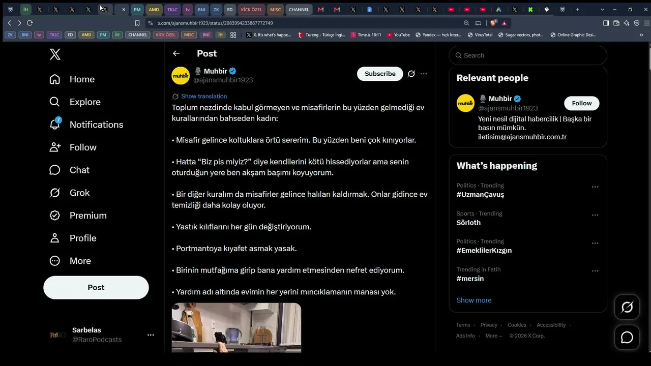Switch to the Google Ads tab
This screenshot has width=651, height=366.
[498, 10]
